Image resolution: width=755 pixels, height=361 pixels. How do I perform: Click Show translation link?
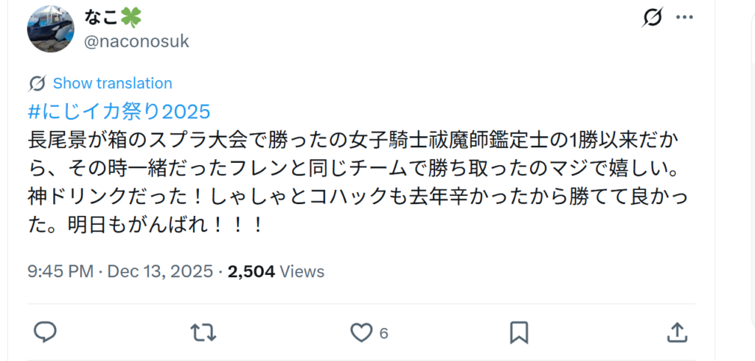coord(112,83)
